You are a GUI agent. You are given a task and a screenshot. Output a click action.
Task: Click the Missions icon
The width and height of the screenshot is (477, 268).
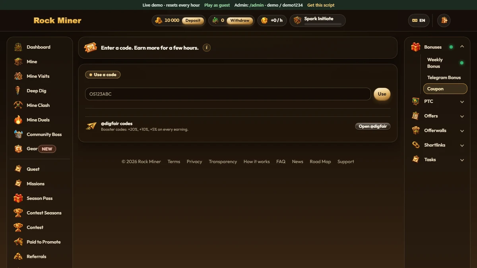18,184
